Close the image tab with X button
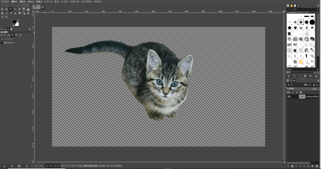Image resolution: width=321 pixels, height=169 pixels. [42, 7]
